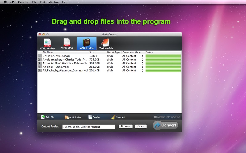Click the Output Type column header
The height and width of the screenshot is (153, 246).
113,52
